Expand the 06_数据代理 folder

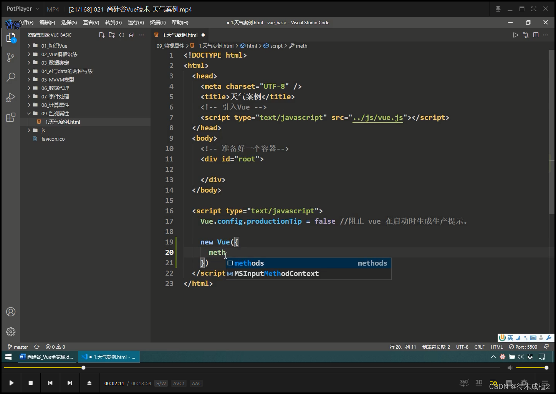click(85, 88)
